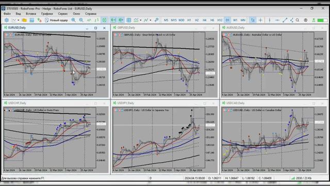Open the Сервис menu
Viewport: 330px width, 186px height.
(x=63, y=14)
